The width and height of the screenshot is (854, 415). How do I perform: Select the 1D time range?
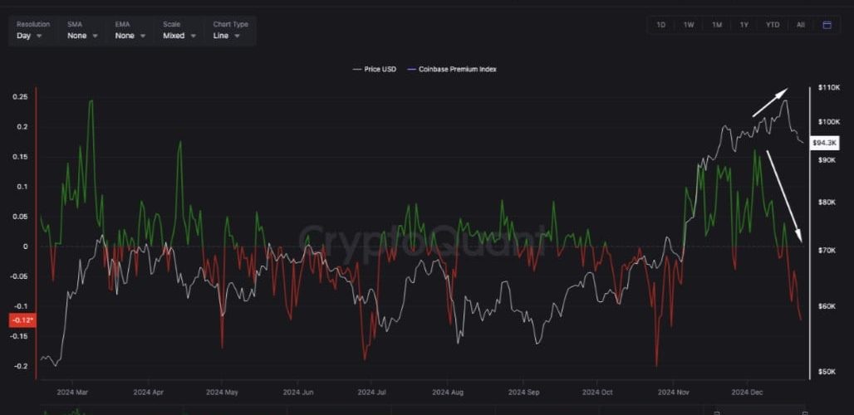pyautogui.click(x=661, y=25)
